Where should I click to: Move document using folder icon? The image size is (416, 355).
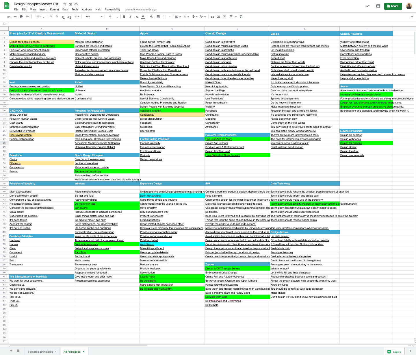pyautogui.click(x=70, y=4)
